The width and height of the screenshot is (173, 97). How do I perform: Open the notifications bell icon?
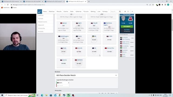(125, 11)
